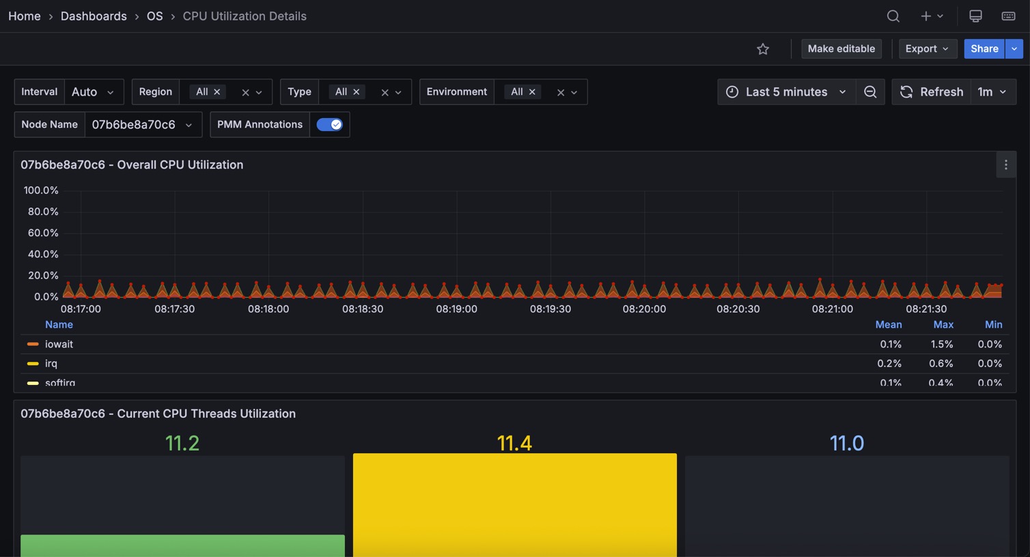Click the monitor display icon in header
This screenshot has height=557, width=1030.
click(x=975, y=16)
